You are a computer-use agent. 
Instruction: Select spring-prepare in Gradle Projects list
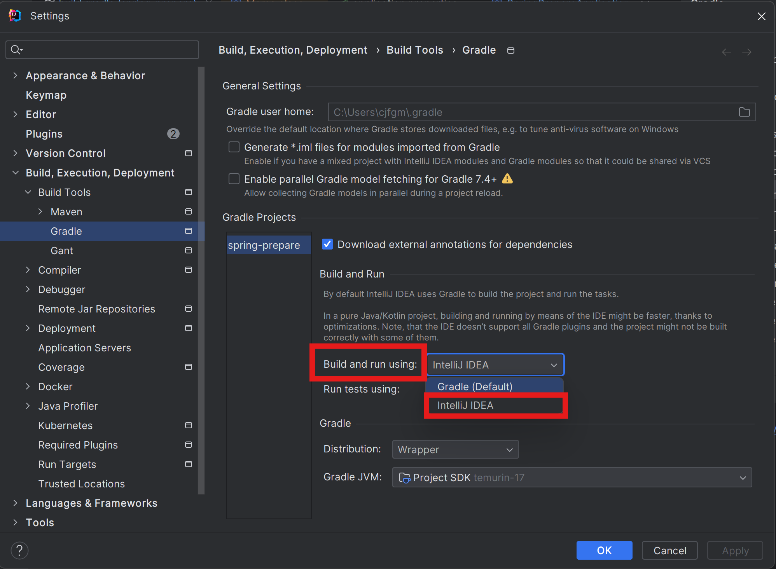tap(264, 245)
